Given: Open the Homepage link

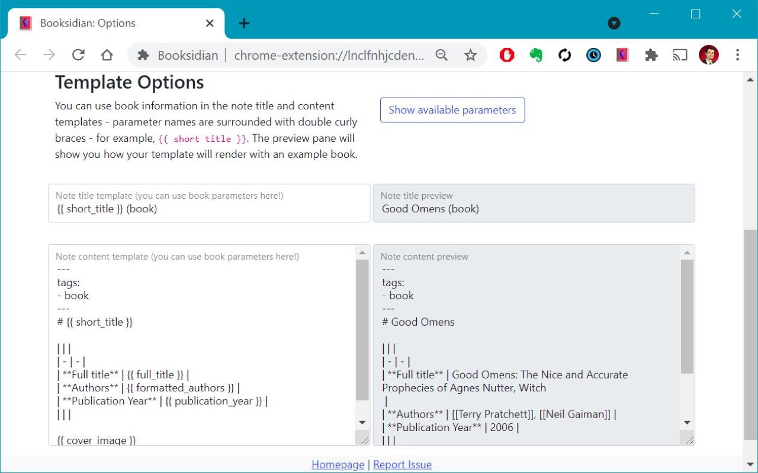Looking at the screenshot, I should point(338,464).
